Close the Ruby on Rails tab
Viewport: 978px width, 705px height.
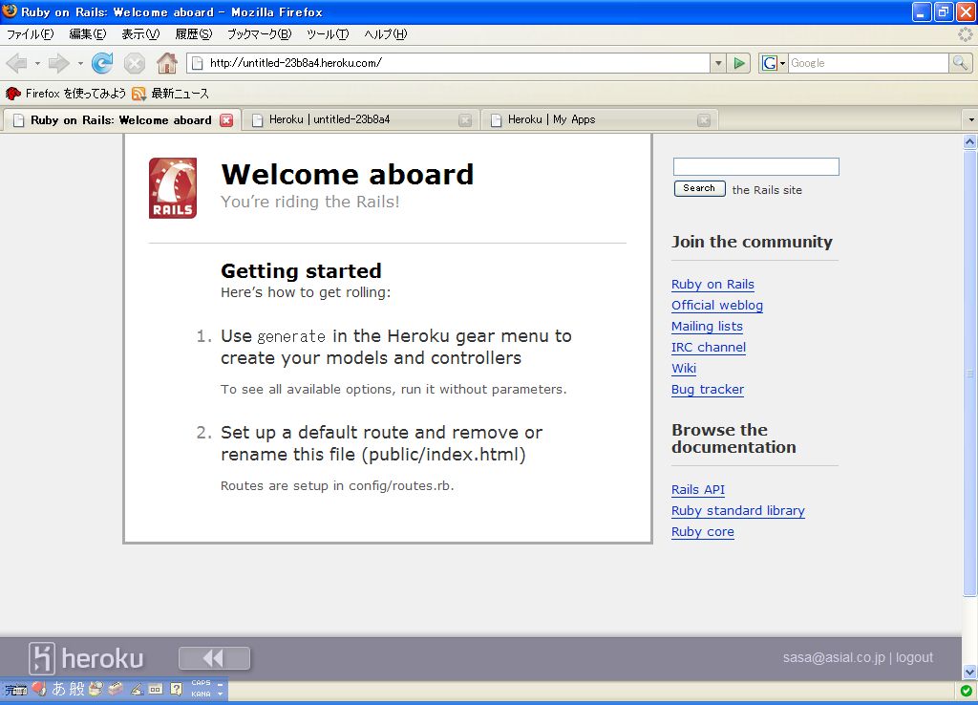(226, 120)
